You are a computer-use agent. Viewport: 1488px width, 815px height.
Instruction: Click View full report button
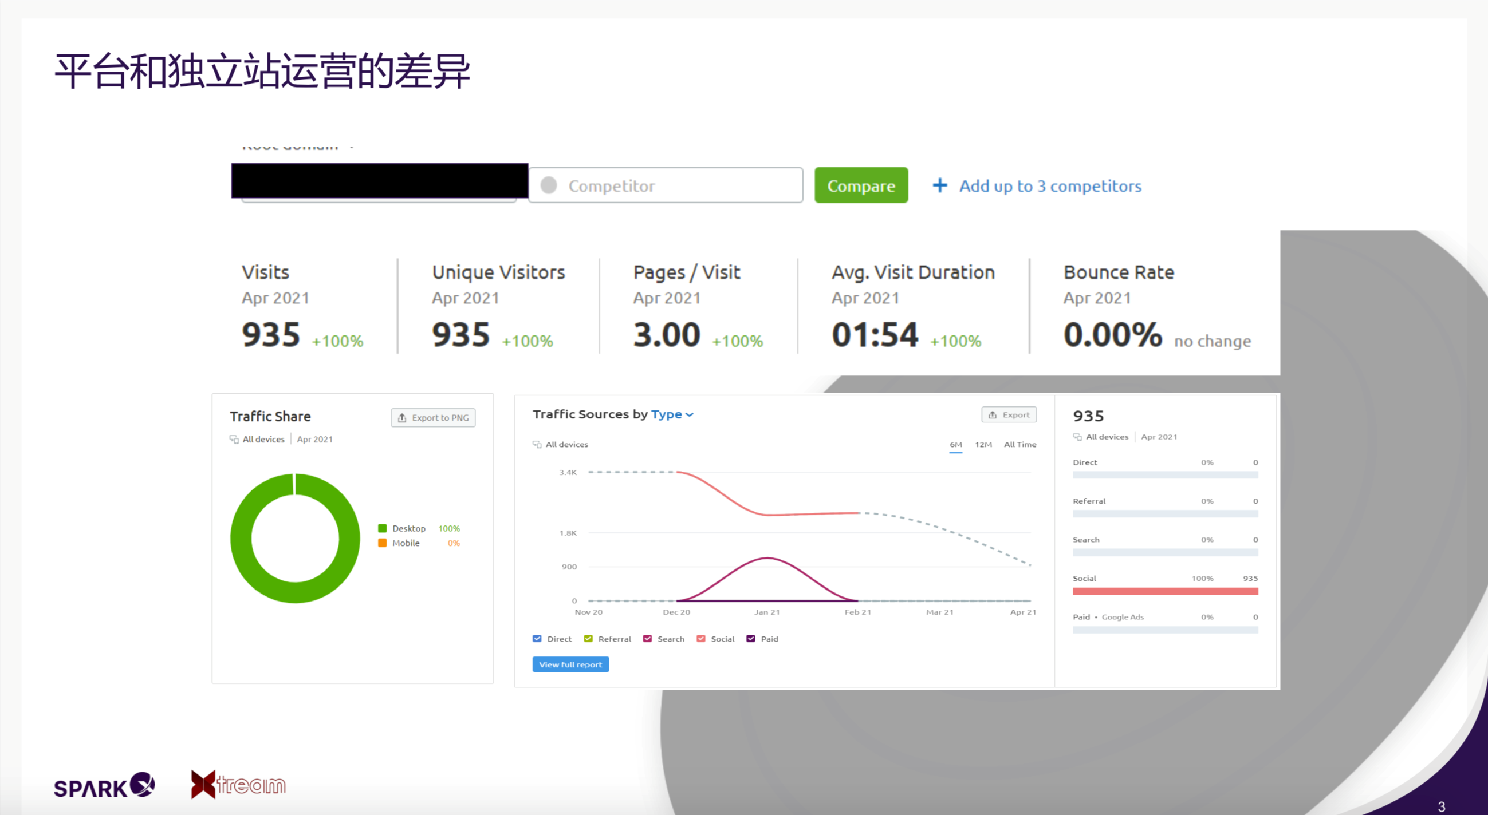pos(570,664)
